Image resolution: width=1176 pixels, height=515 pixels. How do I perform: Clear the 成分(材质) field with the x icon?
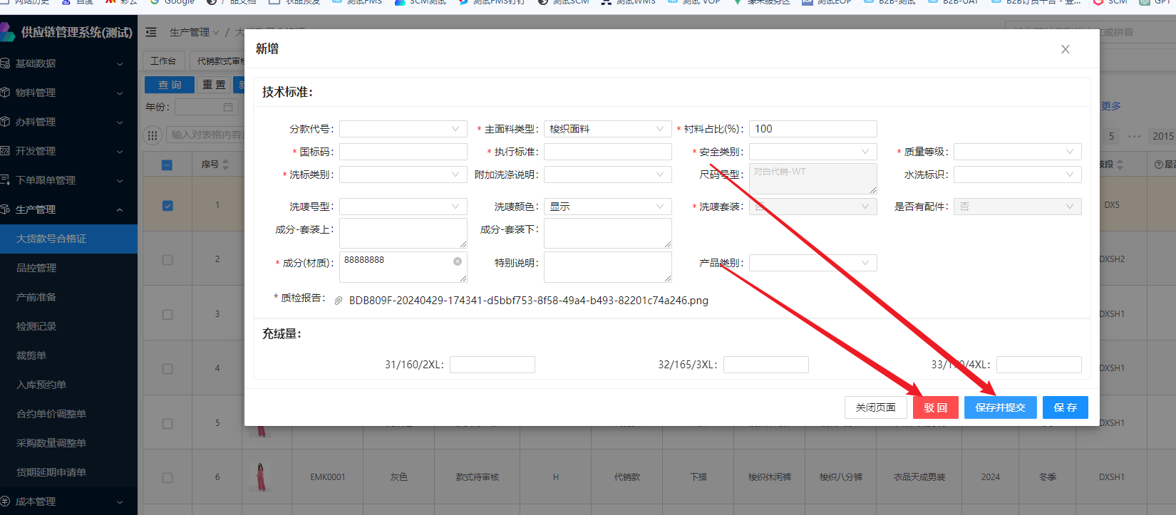458,261
